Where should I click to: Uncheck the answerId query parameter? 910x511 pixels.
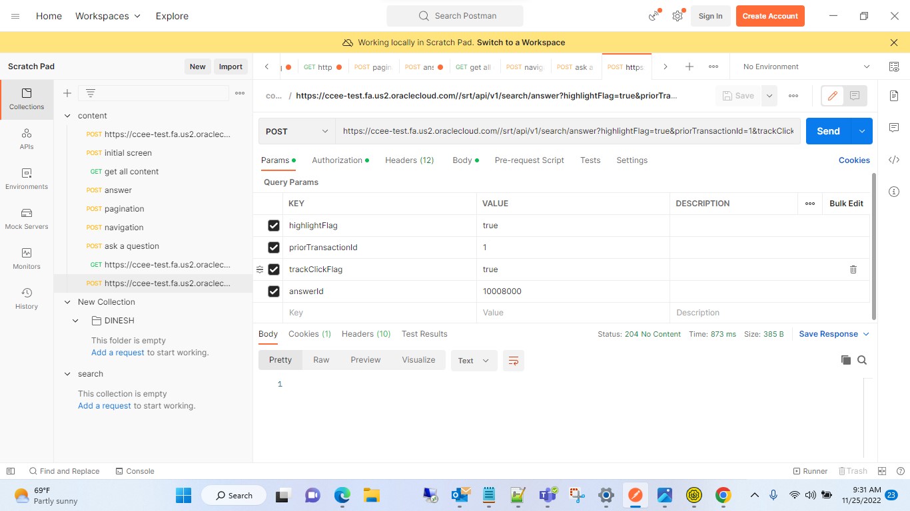(x=274, y=291)
